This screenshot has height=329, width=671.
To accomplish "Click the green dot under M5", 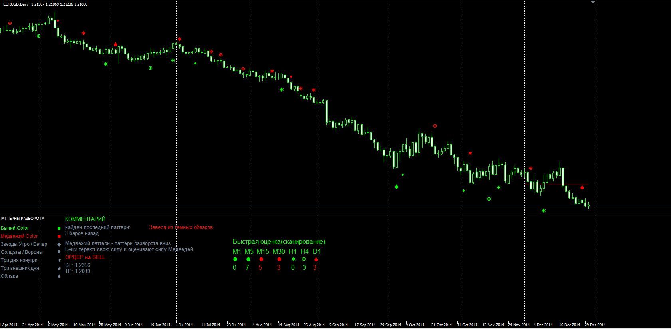I will (248, 259).
